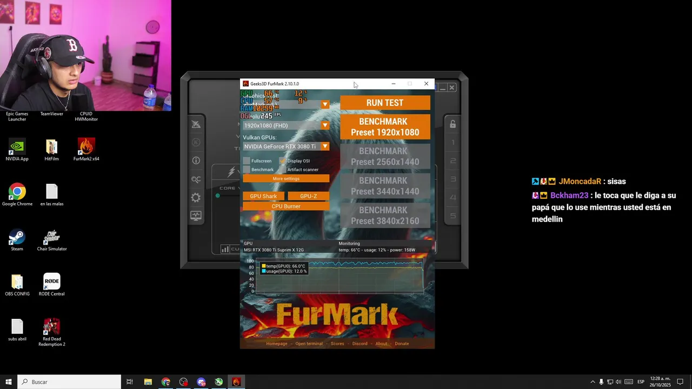Show hidden system tray icons
Screen dimensions: 692x389
click(593, 382)
